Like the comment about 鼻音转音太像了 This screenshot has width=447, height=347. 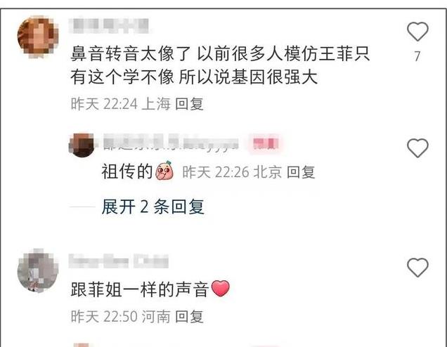coord(417,32)
